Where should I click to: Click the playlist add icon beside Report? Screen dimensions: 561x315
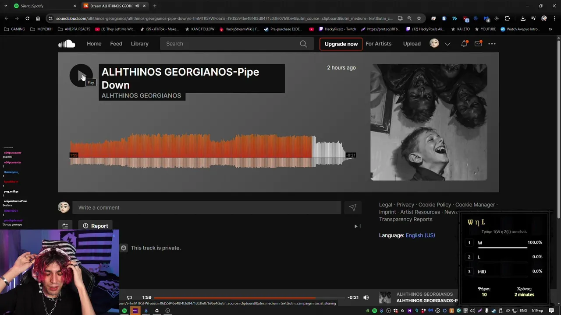(65, 226)
